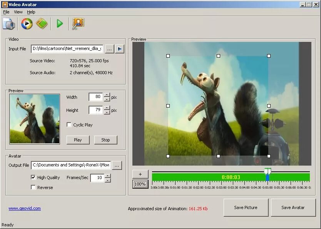Click the blue play button beside Input File
The width and height of the screenshot is (321, 229).
[x=120, y=49]
